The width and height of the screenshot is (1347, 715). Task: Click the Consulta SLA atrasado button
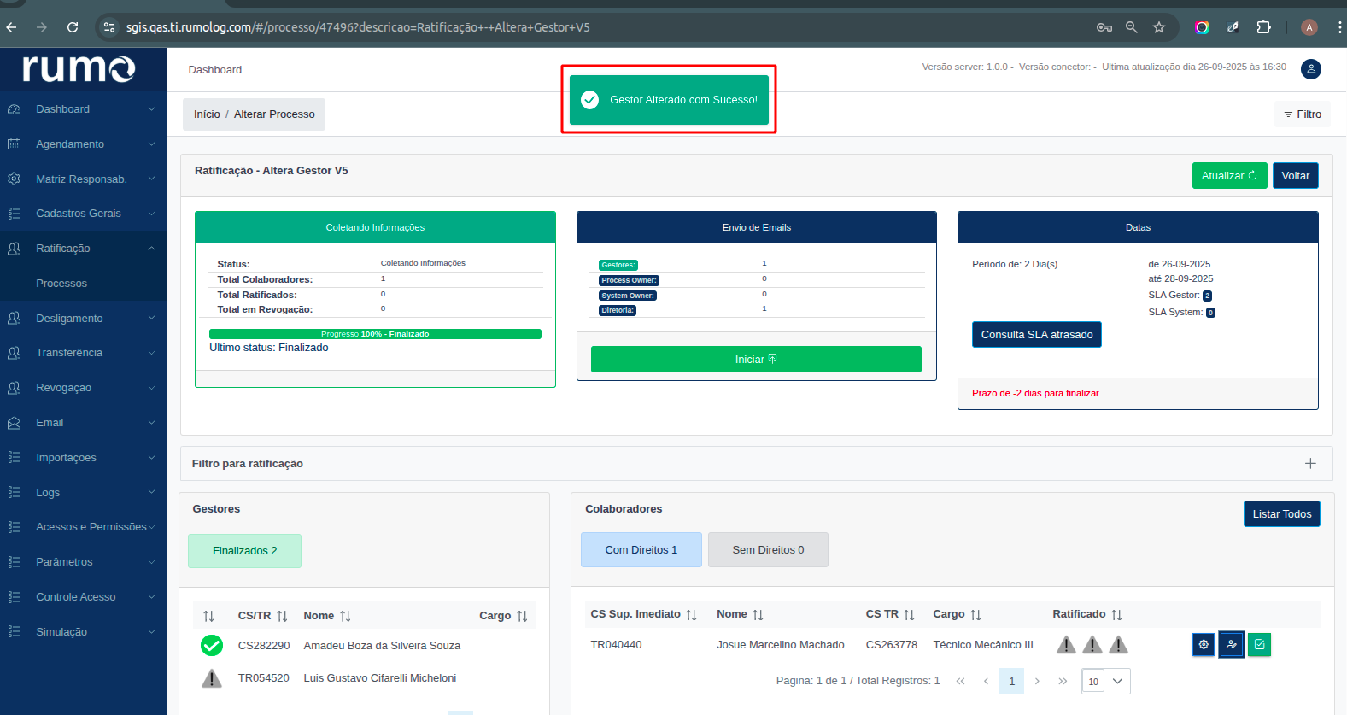pos(1036,335)
